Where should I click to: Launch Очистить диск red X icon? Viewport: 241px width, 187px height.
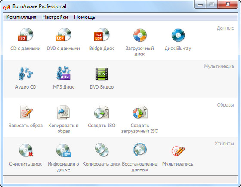pyautogui.click(x=26, y=150)
